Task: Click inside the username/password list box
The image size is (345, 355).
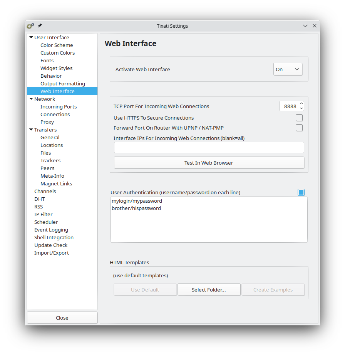Action: coord(209,219)
